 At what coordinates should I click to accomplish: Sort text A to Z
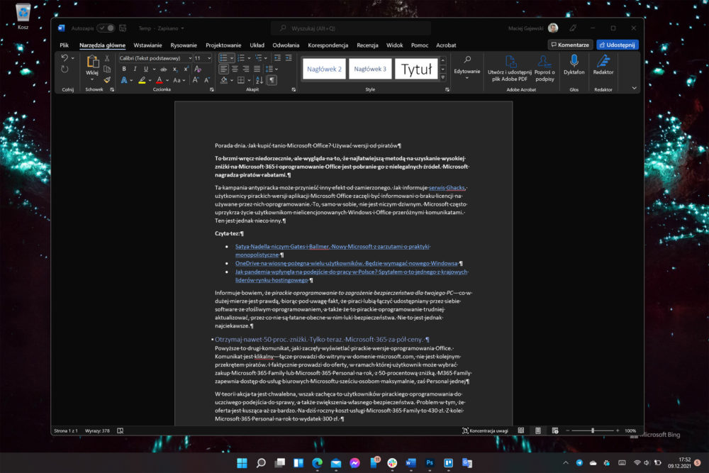(x=259, y=80)
